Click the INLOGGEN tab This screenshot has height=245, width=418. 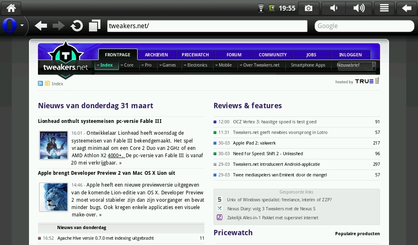click(350, 55)
